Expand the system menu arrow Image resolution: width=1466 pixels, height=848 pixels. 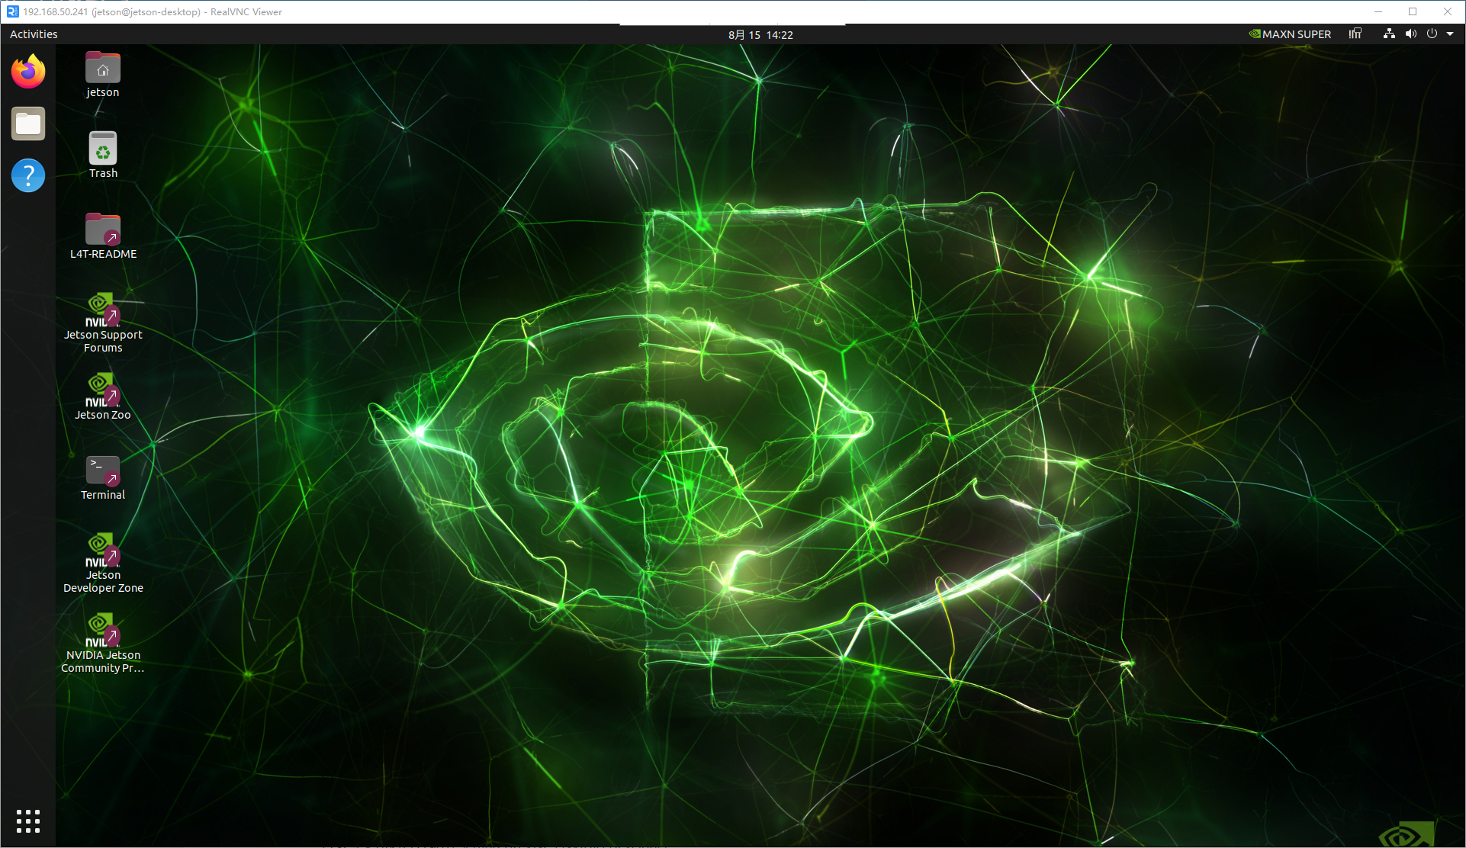point(1450,34)
